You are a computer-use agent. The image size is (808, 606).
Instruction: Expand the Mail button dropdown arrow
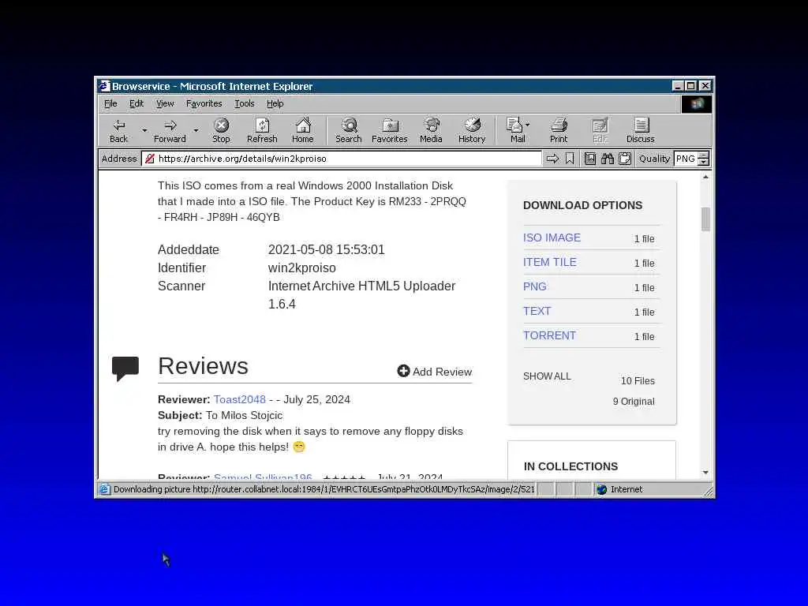[x=528, y=125]
